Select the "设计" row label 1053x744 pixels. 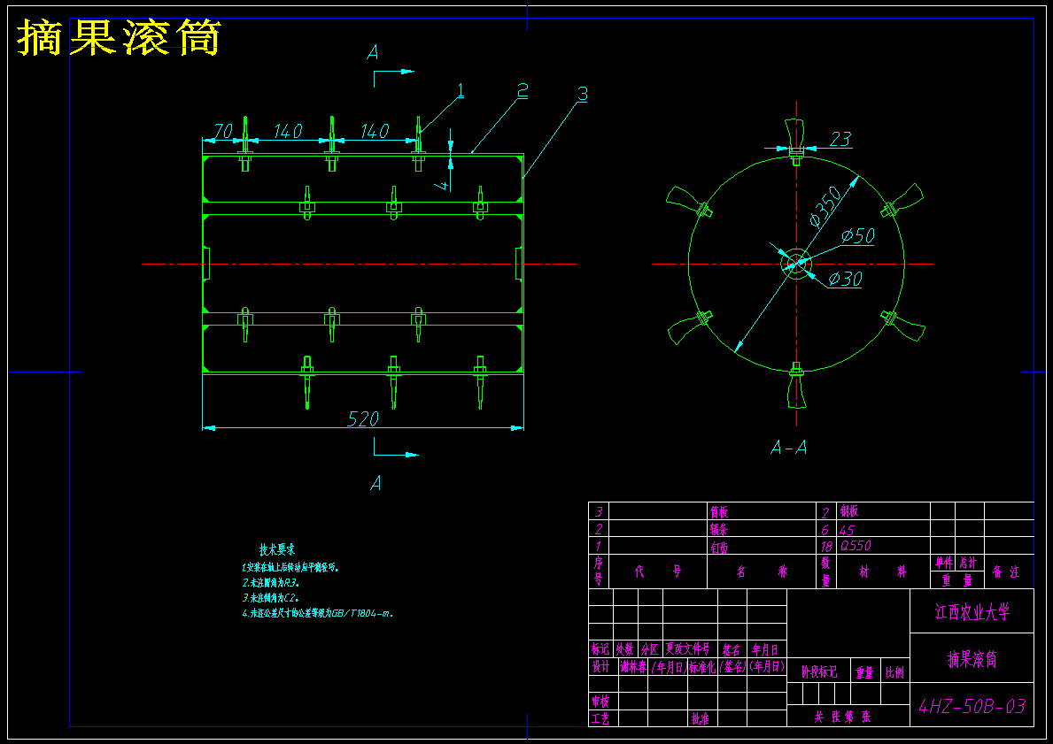tap(600, 667)
